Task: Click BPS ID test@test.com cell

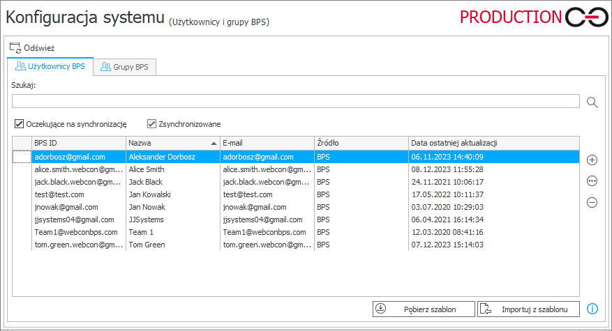Action: [x=78, y=194]
